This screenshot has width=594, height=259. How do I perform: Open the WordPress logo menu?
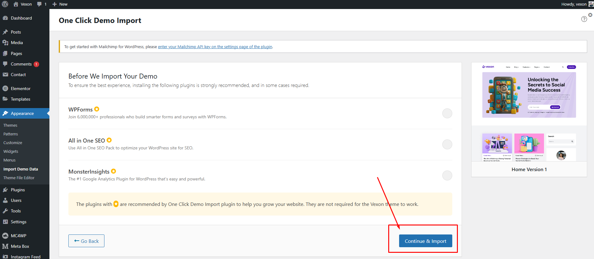pyautogui.click(x=5, y=4)
